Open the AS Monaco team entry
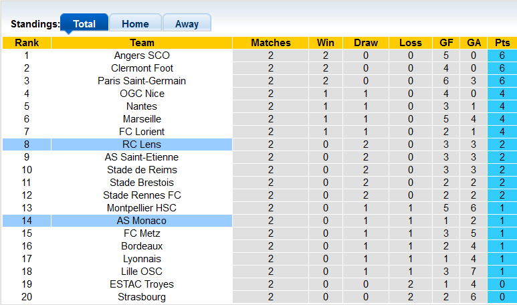The width and height of the screenshot is (517, 305). click(x=142, y=221)
